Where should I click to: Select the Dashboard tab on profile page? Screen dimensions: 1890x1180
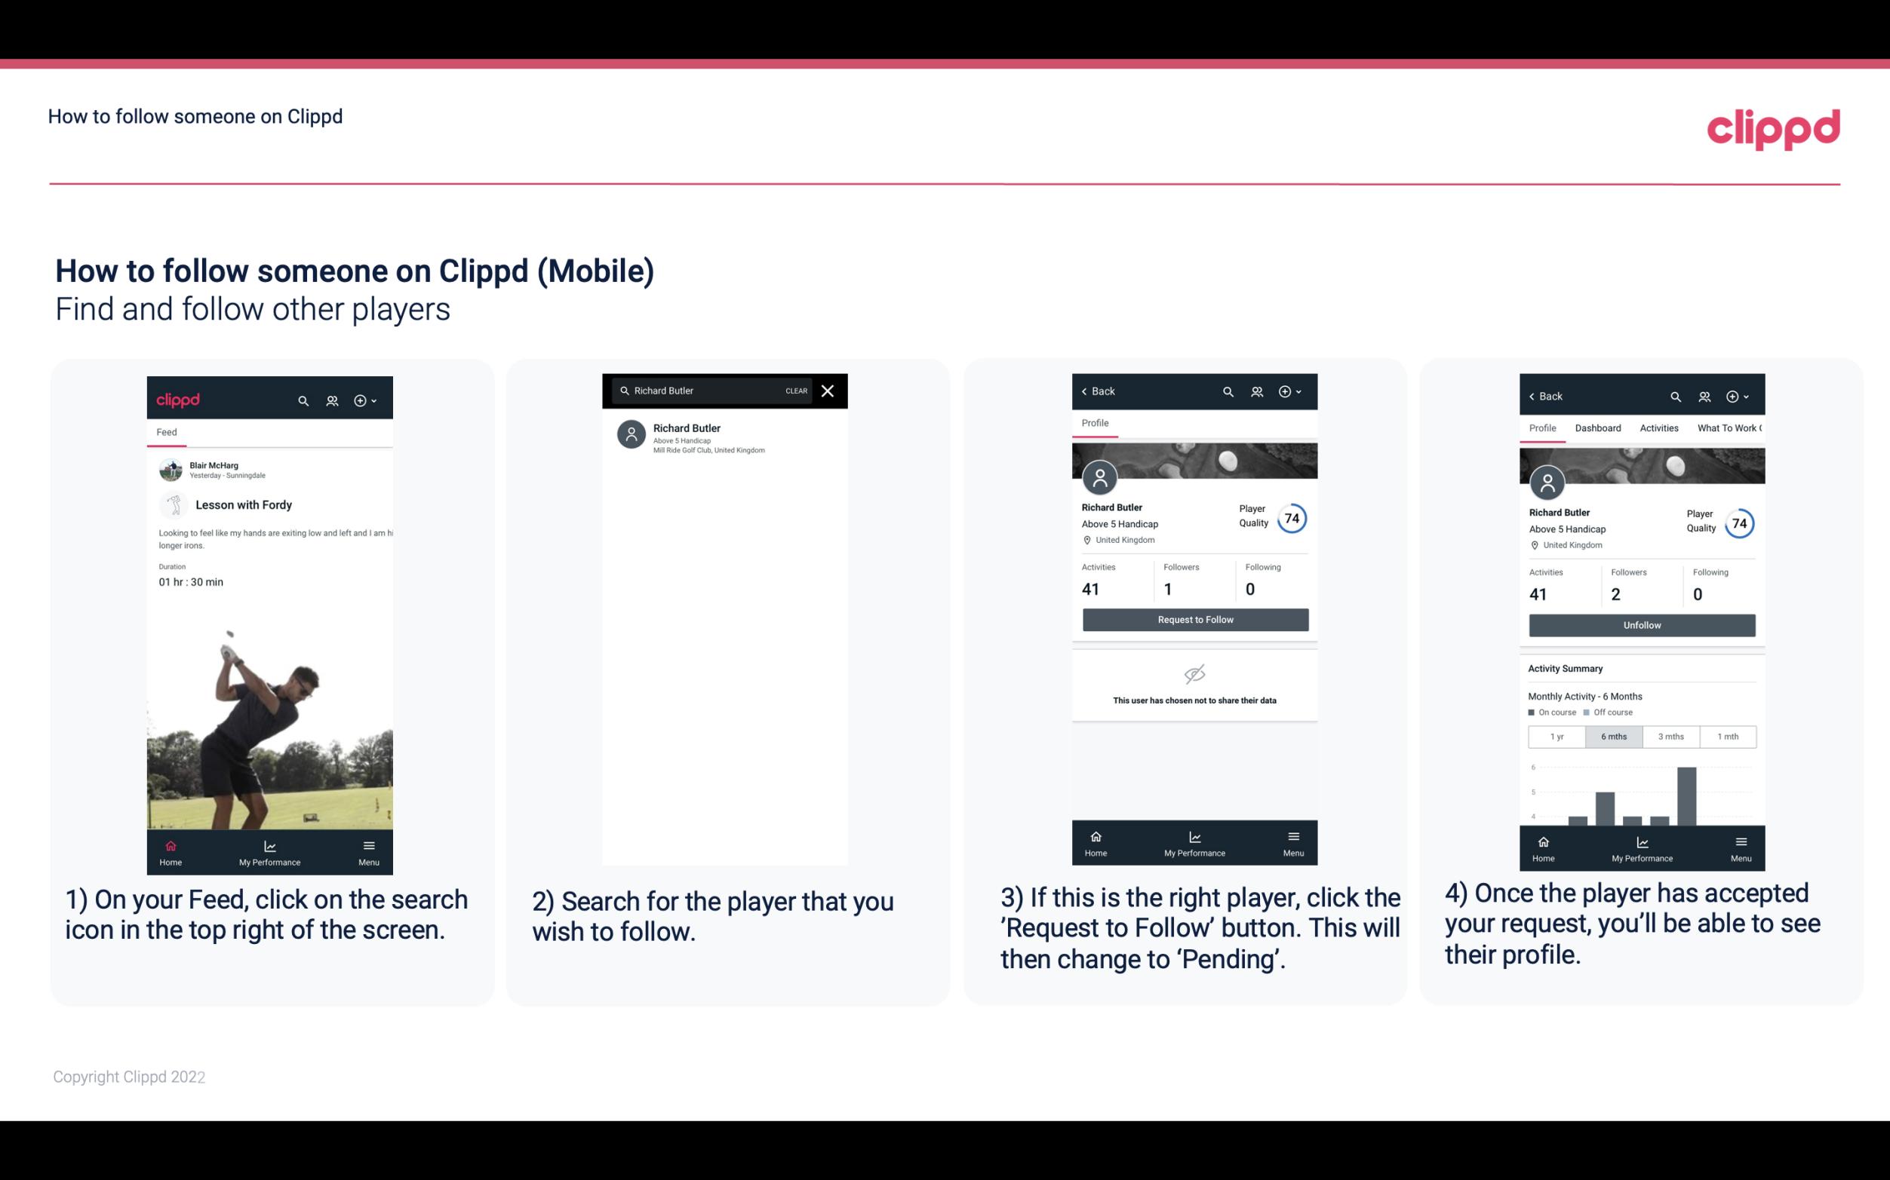point(1598,428)
